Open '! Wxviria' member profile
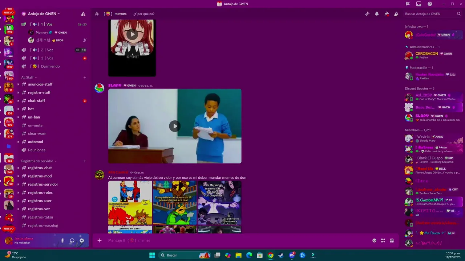This screenshot has width=465, height=261. [x=433, y=138]
